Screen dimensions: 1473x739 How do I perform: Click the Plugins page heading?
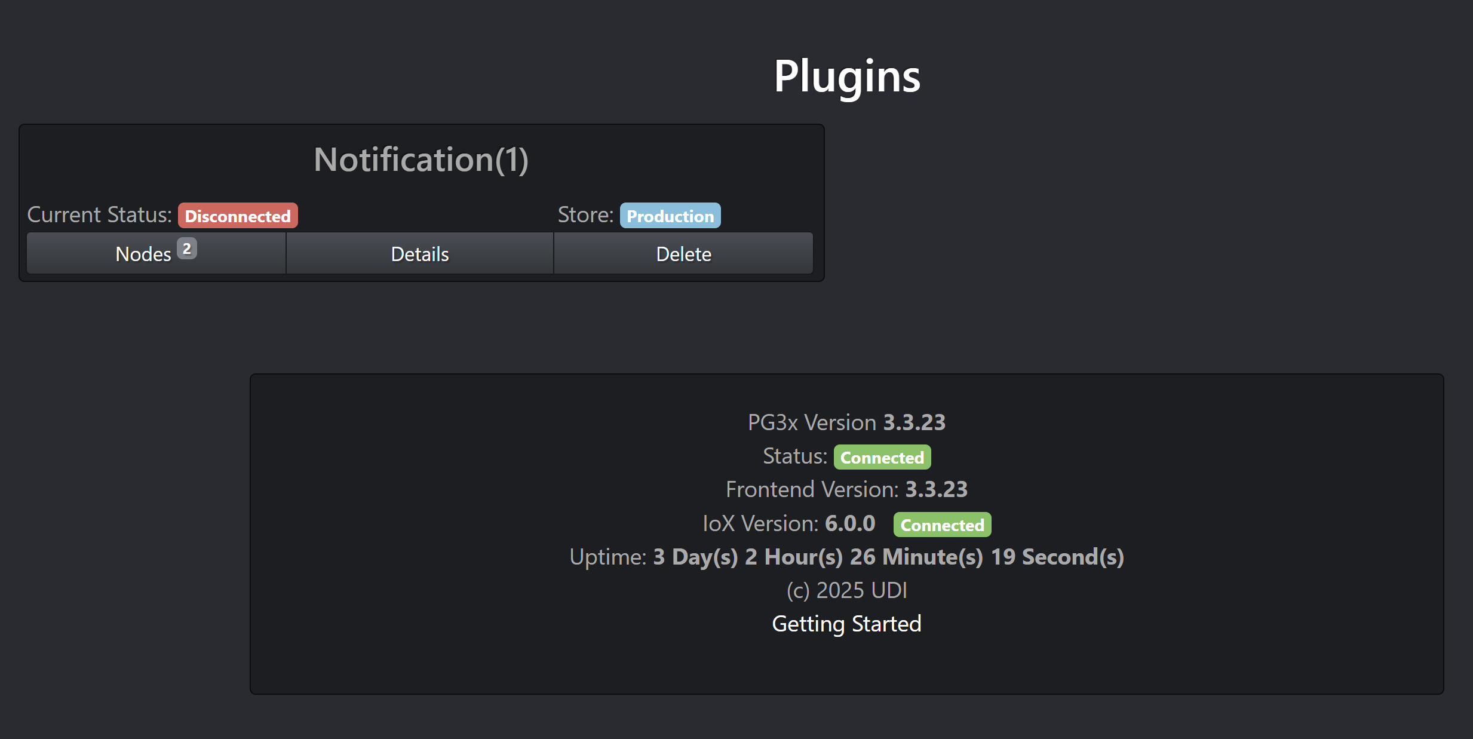[847, 76]
